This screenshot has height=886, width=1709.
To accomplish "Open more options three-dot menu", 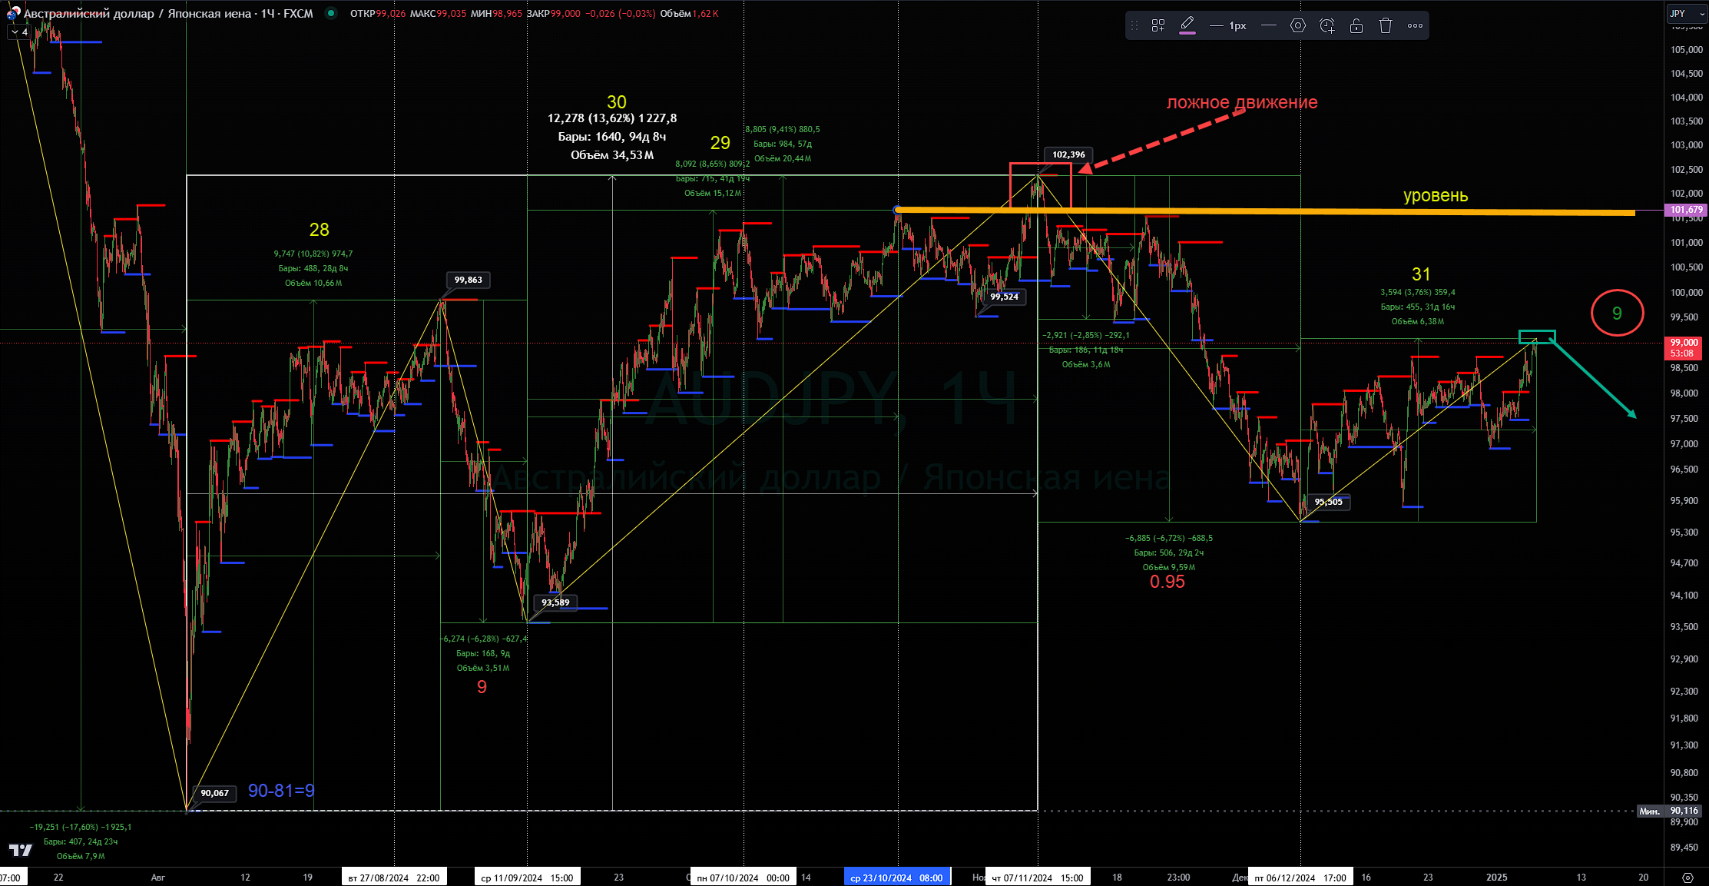I will [1415, 25].
